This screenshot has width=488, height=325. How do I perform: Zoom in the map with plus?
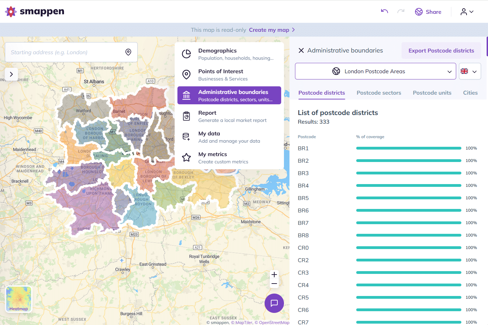coord(274,275)
